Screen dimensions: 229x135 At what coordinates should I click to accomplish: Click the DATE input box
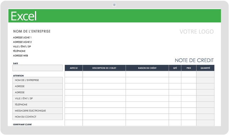tap(37, 68)
